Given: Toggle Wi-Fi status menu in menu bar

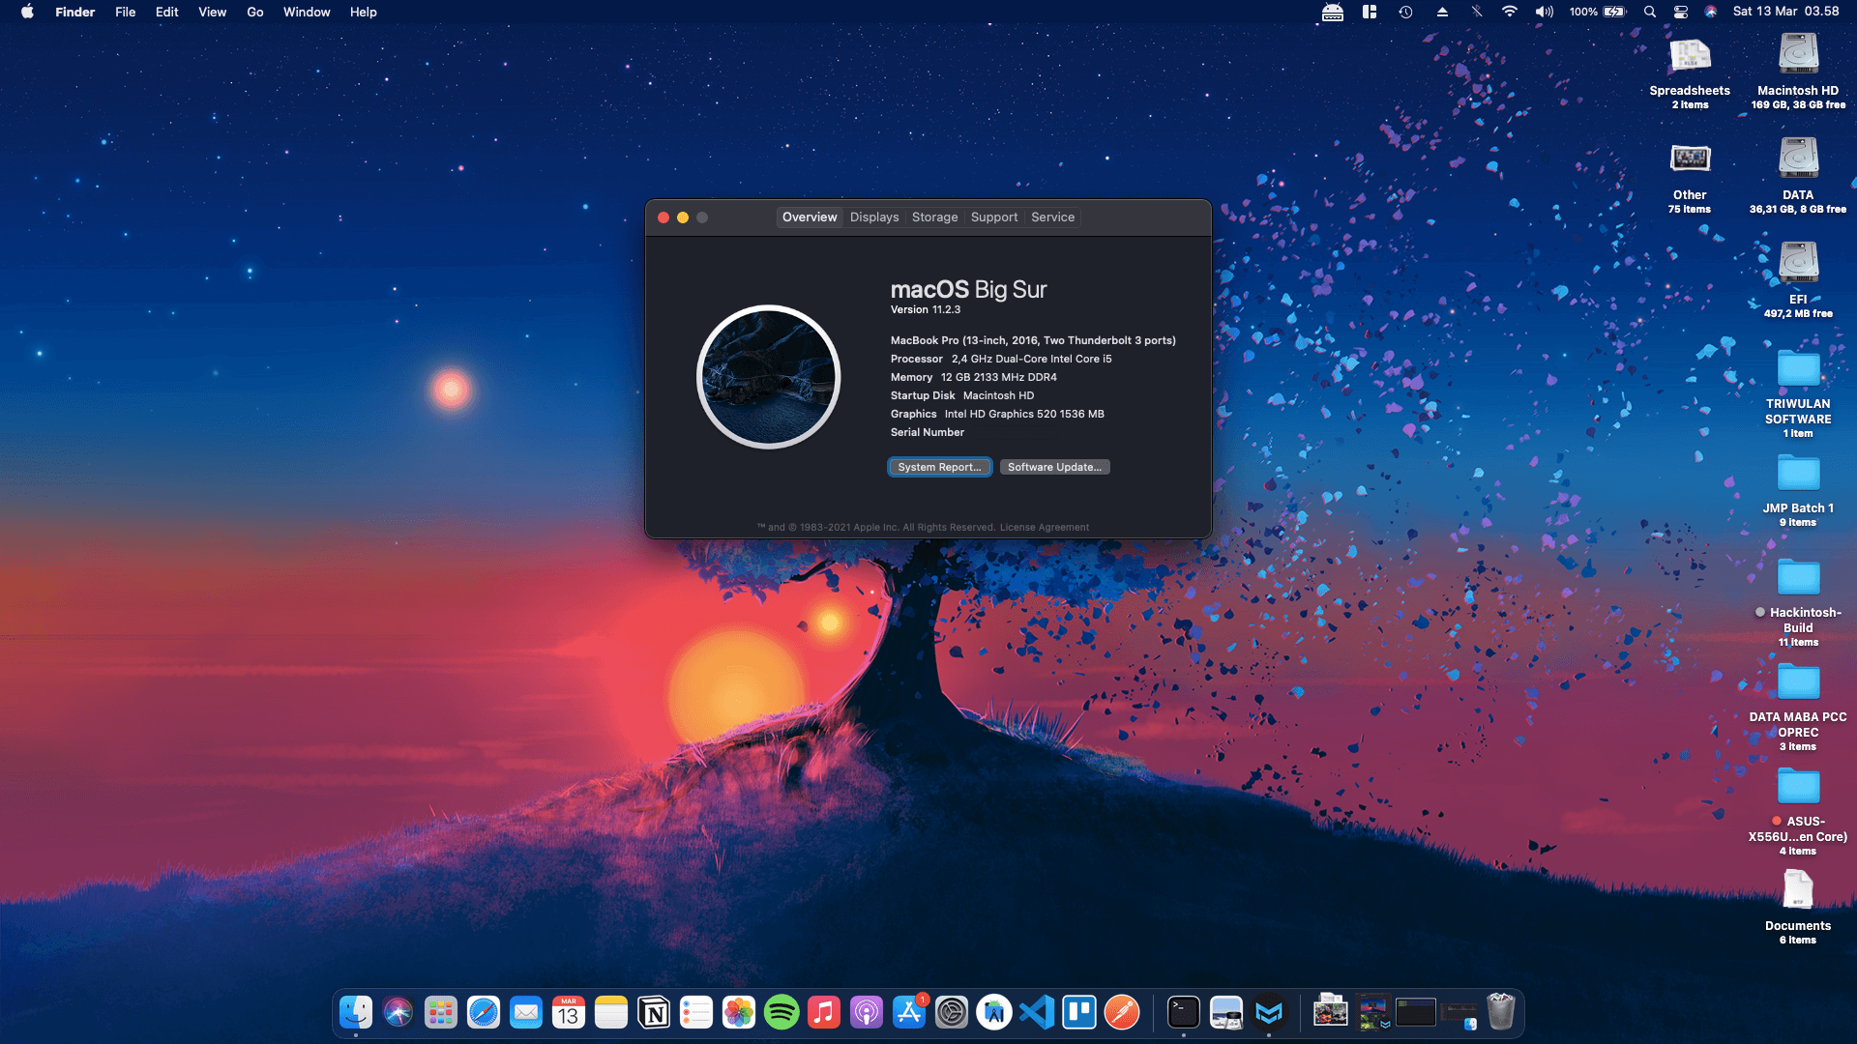Looking at the screenshot, I should pos(1509,12).
